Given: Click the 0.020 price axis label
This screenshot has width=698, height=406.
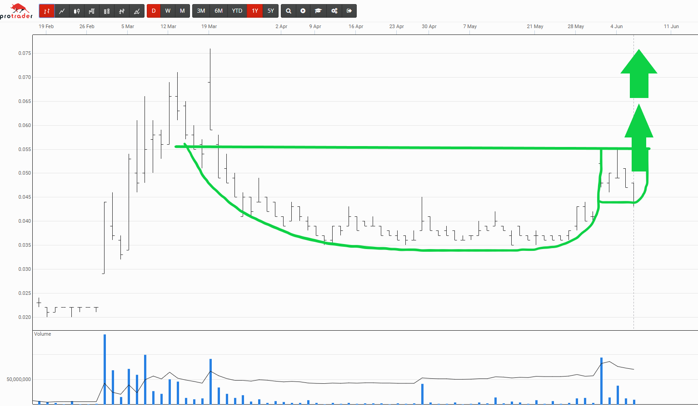Looking at the screenshot, I should coord(25,317).
